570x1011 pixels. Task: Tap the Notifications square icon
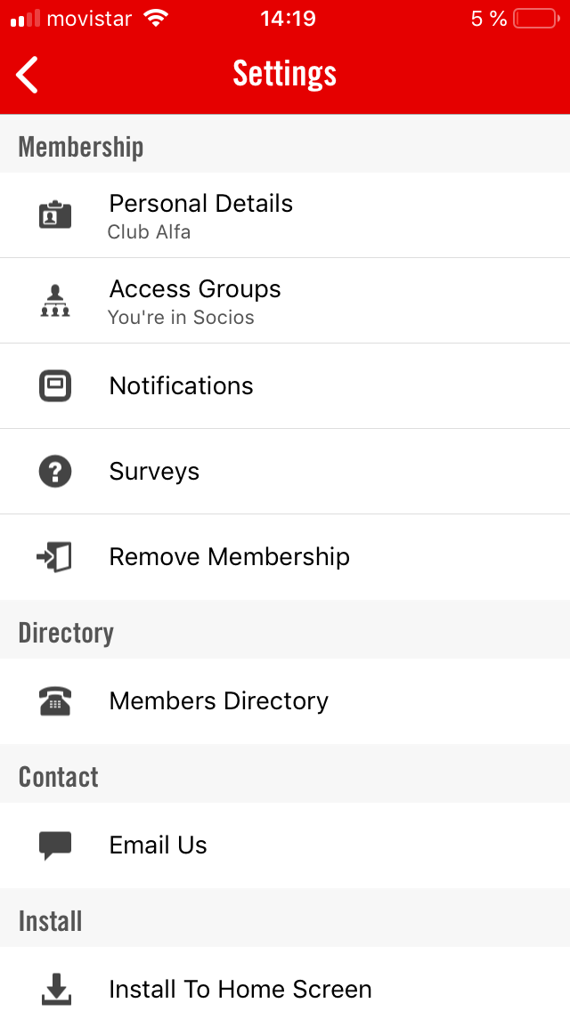click(x=55, y=386)
